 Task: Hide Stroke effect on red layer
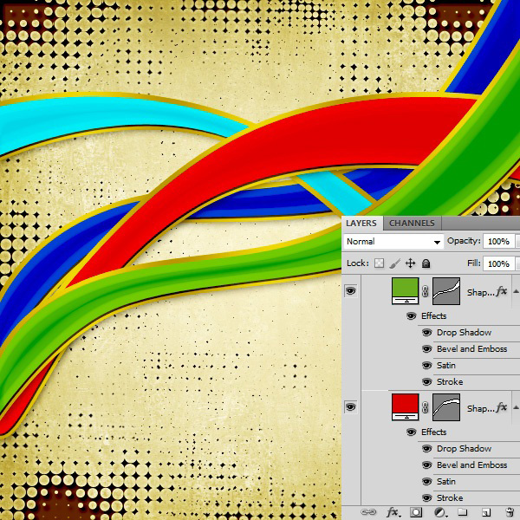426,498
